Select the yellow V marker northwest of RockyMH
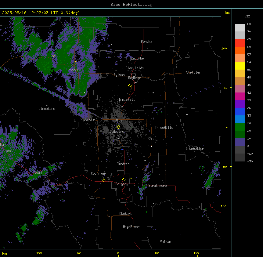Viewport: 263px width, 257px height. click(x=53, y=56)
